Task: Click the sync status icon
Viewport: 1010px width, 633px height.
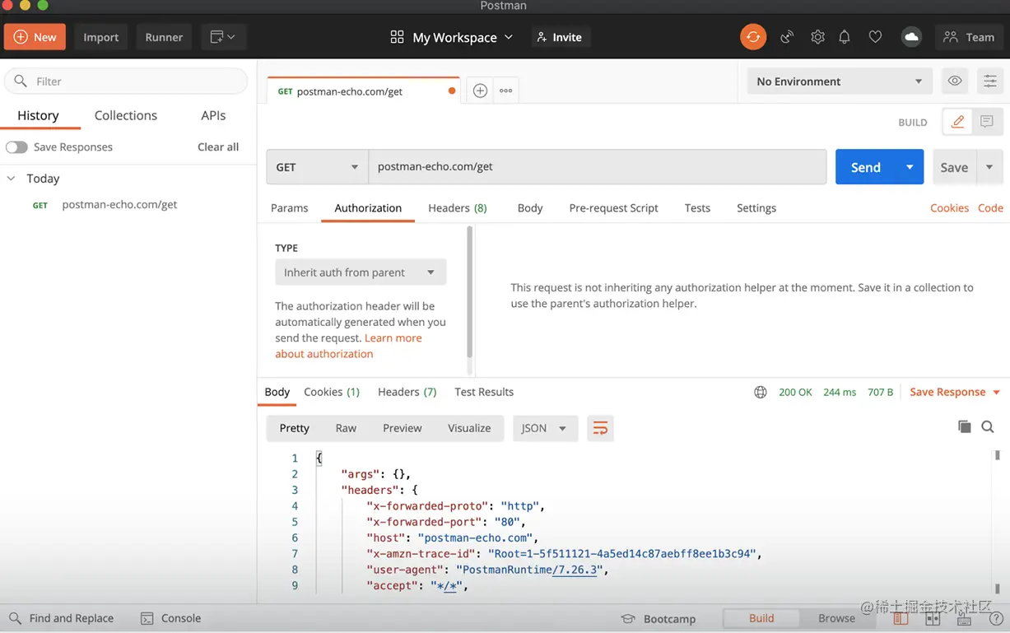Action: (x=752, y=37)
